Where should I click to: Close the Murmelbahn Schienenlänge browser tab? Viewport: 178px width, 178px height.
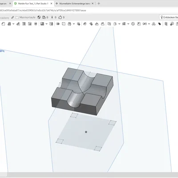coord(93,4)
